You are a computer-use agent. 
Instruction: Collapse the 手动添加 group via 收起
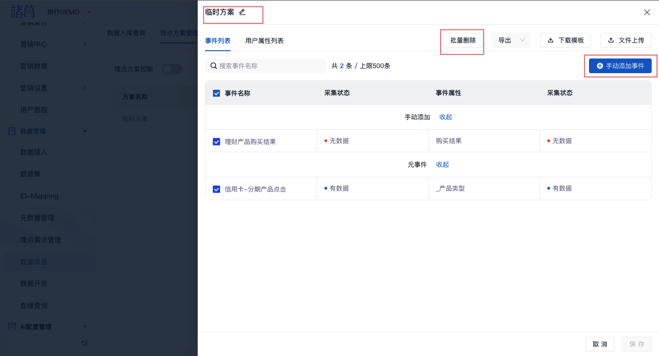point(445,117)
